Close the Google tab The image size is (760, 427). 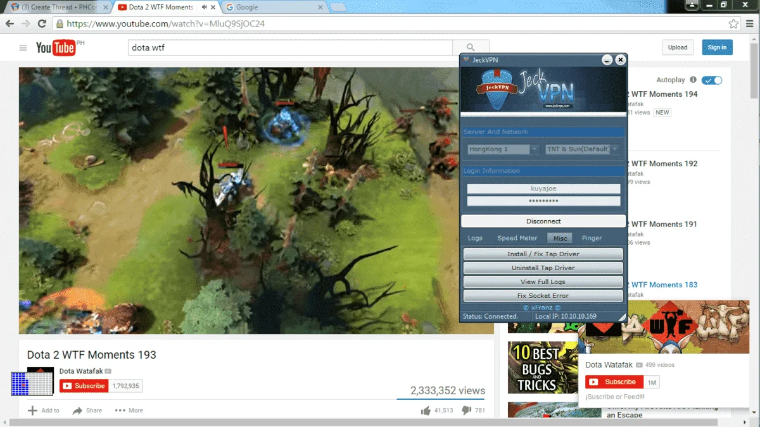click(x=321, y=7)
